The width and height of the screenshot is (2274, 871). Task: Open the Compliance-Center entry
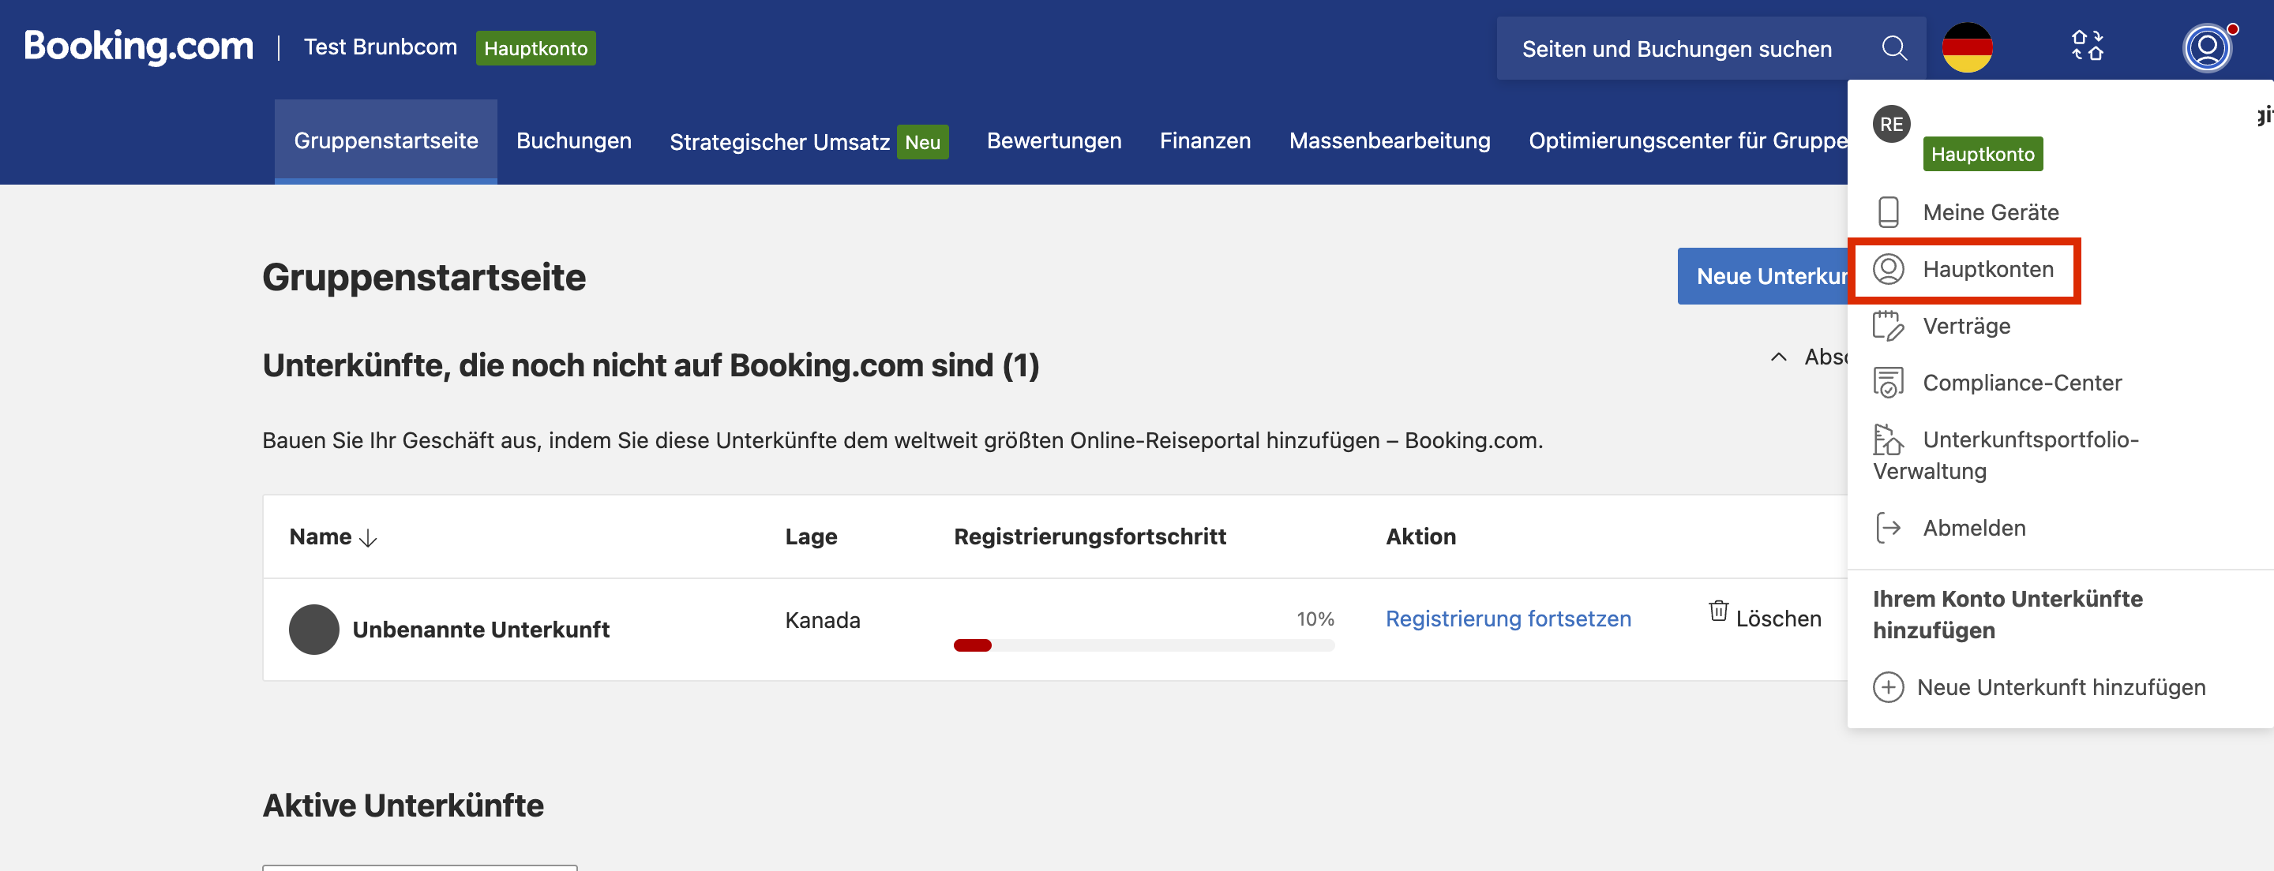pyautogui.click(x=2021, y=383)
